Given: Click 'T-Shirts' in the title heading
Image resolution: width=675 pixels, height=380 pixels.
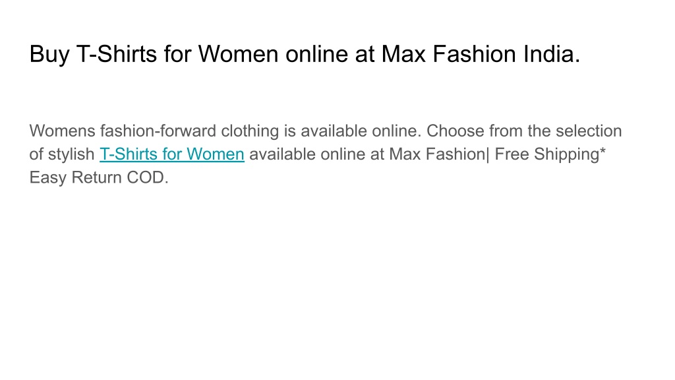Looking at the screenshot, I should click(117, 54).
